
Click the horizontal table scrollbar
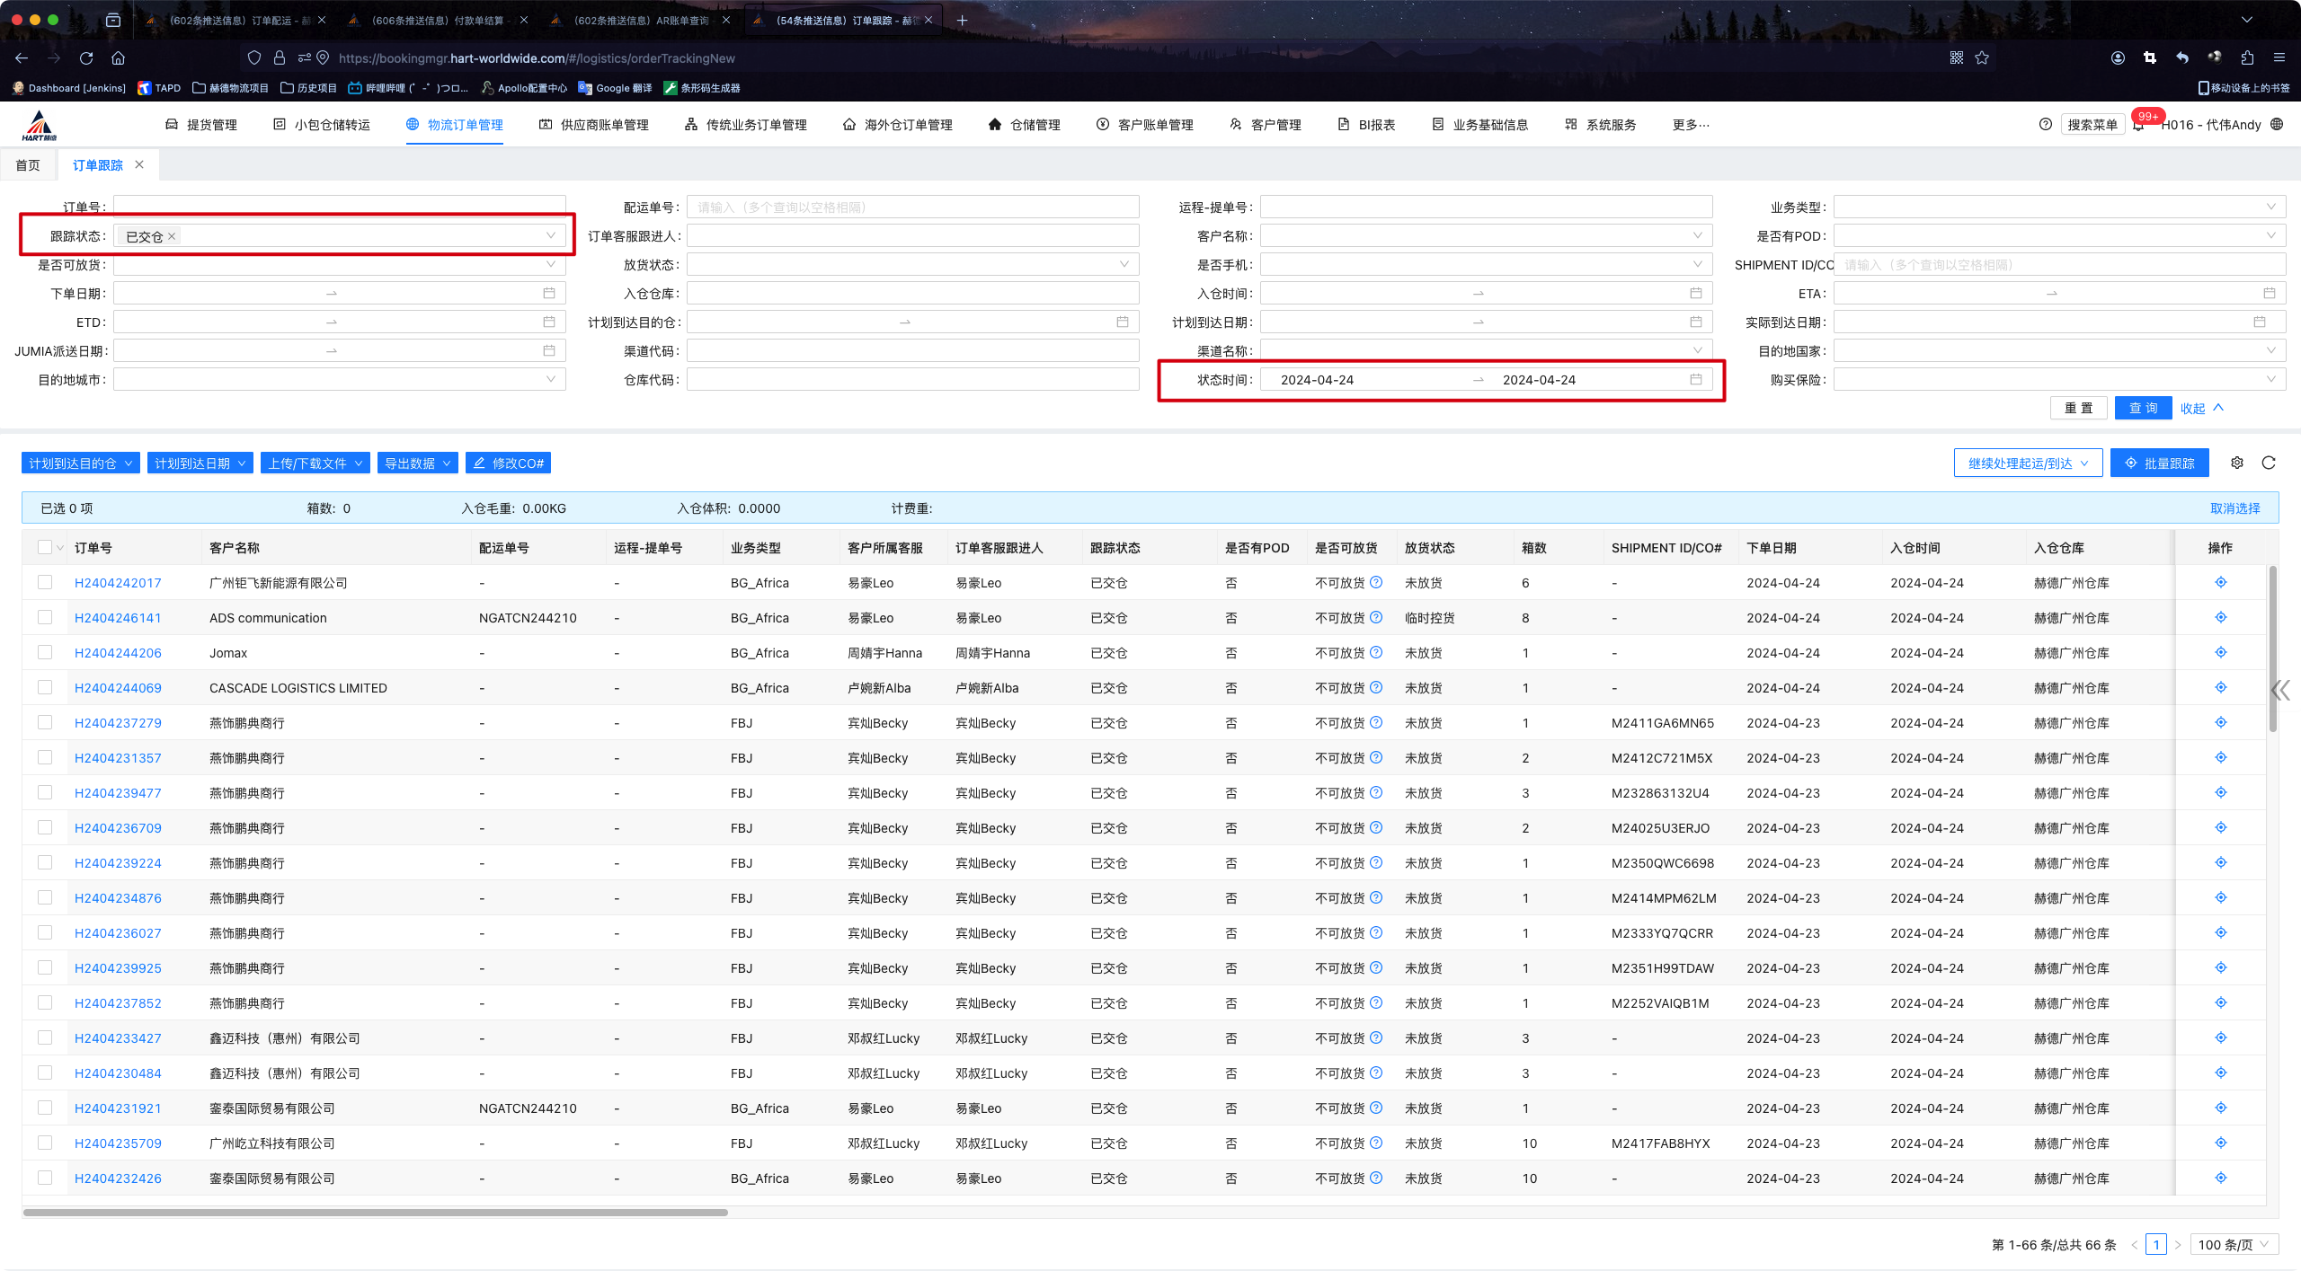[x=376, y=1213]
